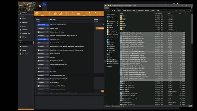Open status dropdown arrow for ELEP Vanilla Cut
This screenshot has height=111, width=197.
(48, 82)
